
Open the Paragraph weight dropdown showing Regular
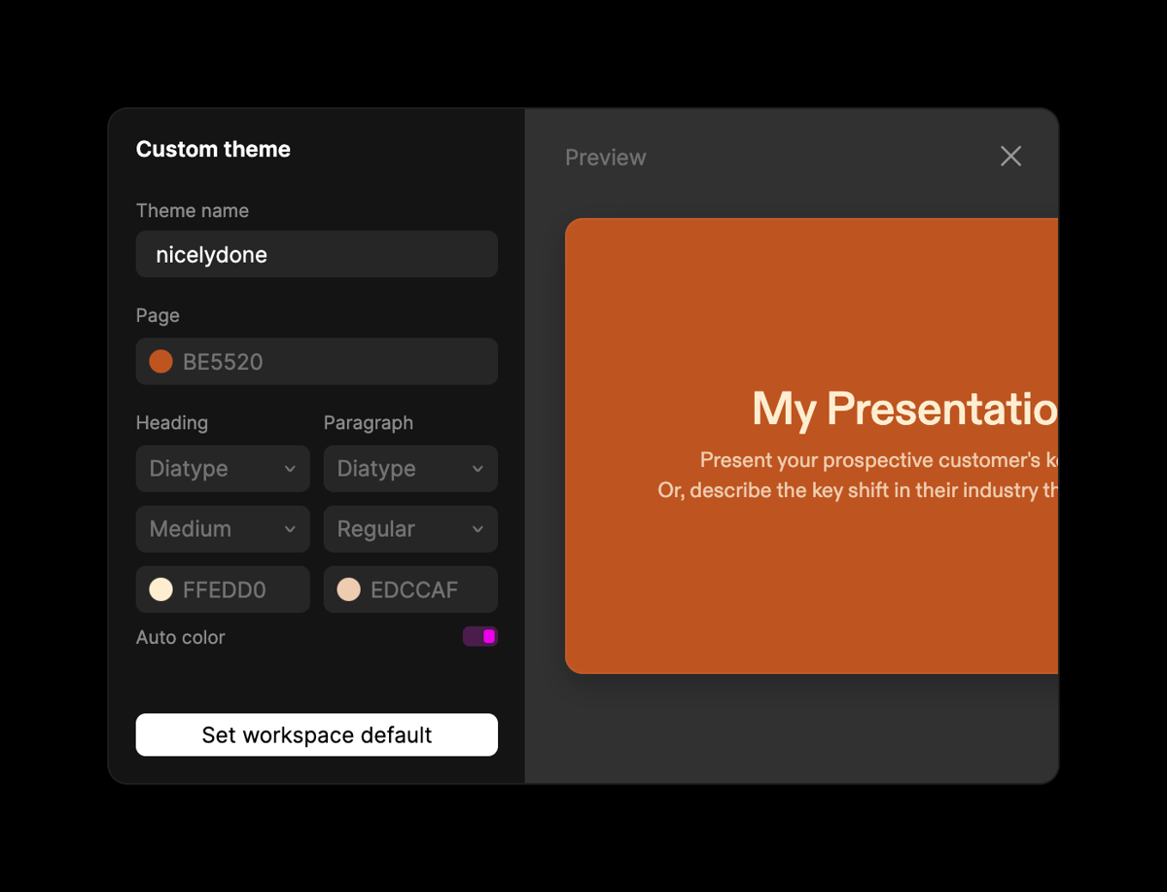[x=409, y=528]
